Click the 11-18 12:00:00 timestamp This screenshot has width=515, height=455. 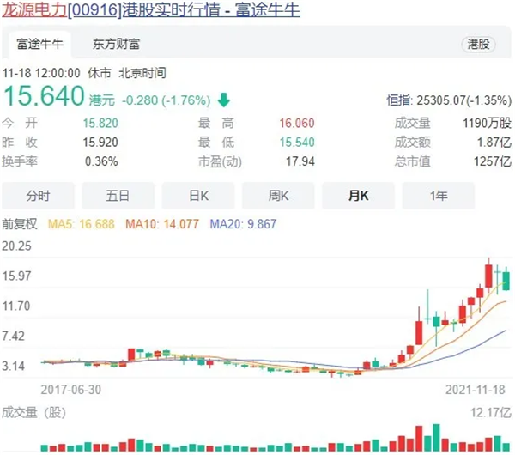[41, 73]
